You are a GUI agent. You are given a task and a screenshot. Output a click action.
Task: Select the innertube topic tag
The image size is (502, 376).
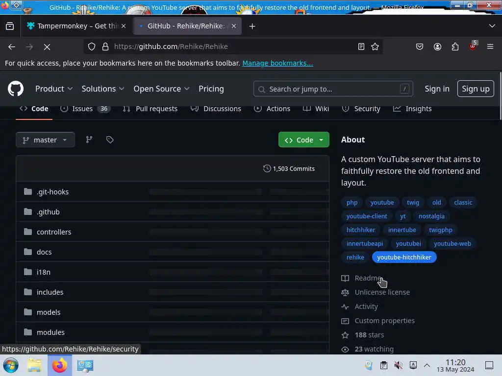402,230
